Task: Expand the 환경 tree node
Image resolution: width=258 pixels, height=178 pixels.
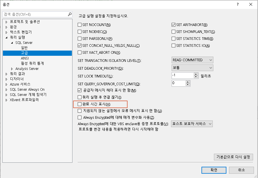Action: pos(7,27)
